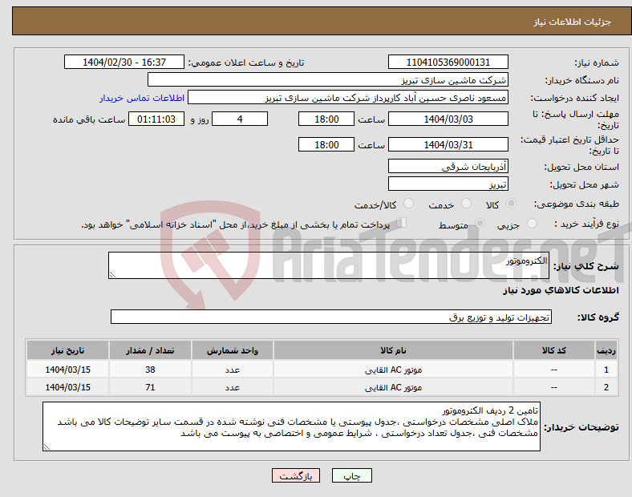Select the خدمت radio button
Screen dimensions: 632x497
466,204
